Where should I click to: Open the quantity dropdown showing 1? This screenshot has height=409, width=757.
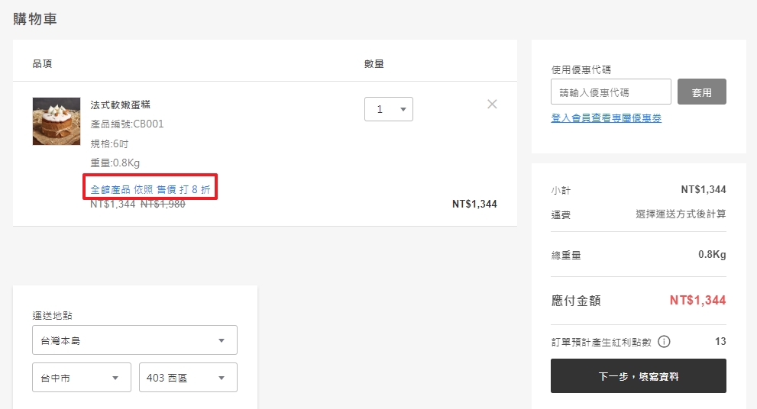(388, 109)
